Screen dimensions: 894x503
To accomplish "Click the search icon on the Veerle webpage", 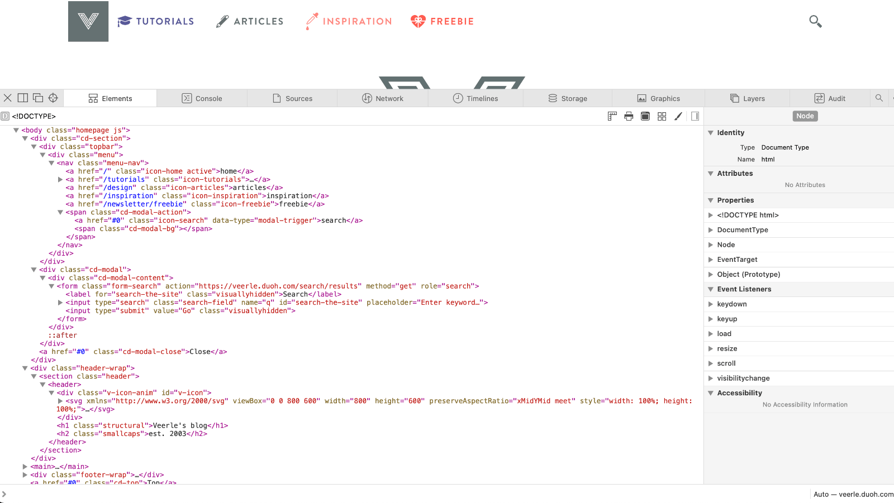I will click(x=815, y=21).
